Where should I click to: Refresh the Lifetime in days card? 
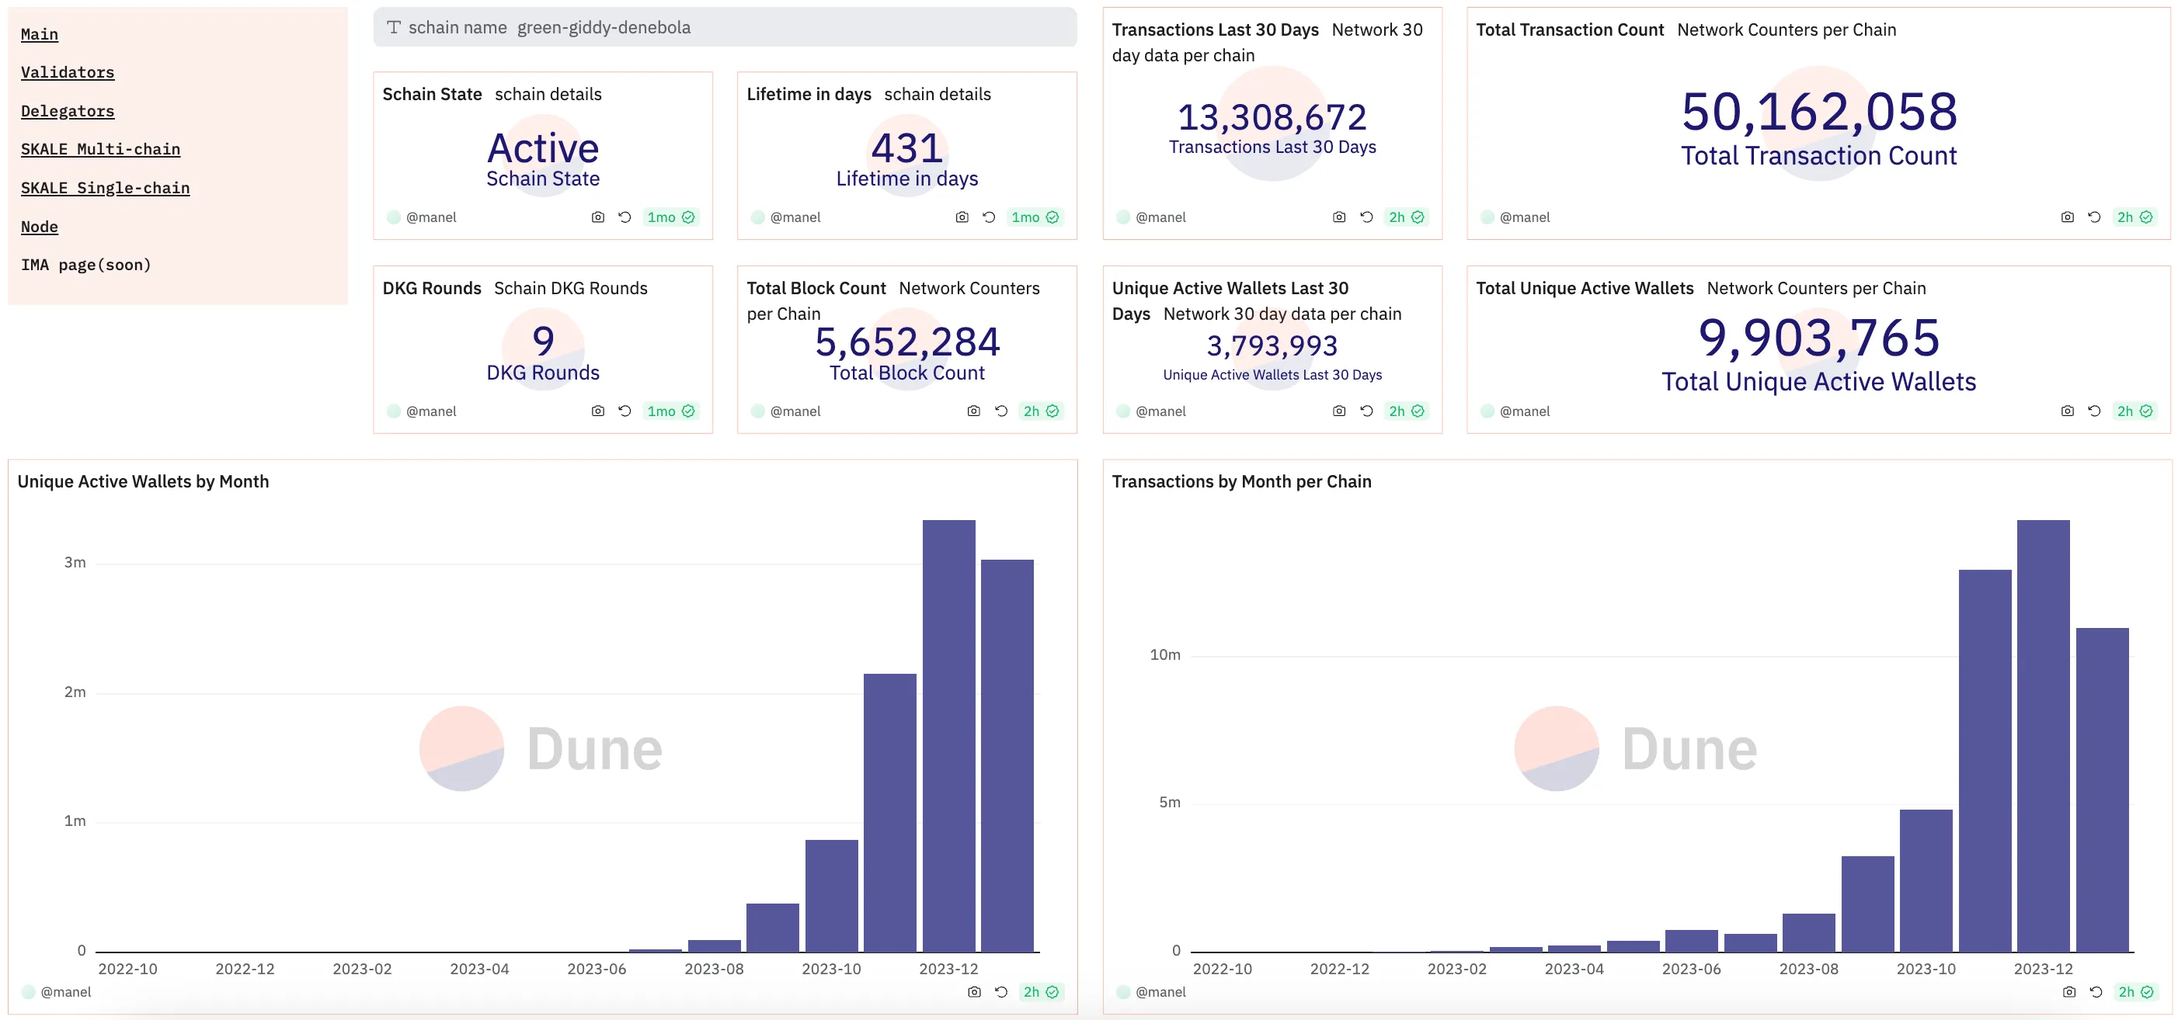click(990, 217)
